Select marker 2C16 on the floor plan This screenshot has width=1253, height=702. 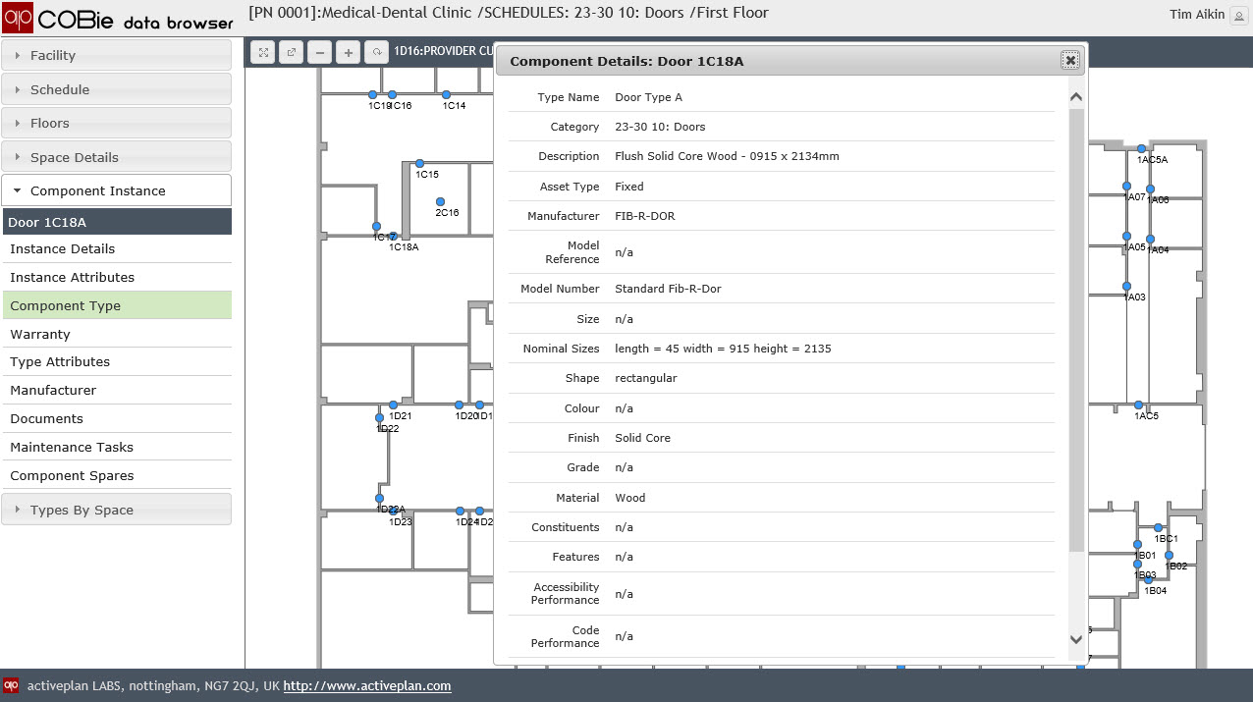tap(441, 202)
